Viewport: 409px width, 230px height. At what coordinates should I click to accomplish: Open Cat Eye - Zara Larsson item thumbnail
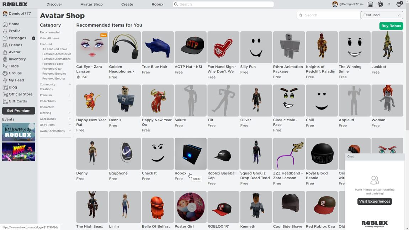click(x=92, y=47)
